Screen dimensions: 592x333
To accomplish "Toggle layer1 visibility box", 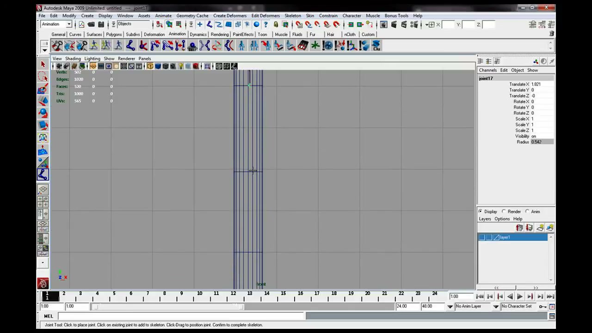I will click(x=482, y=237).
